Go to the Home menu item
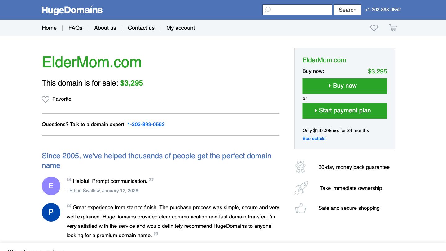The width and height of the screenshot is (446, 251). coord(49,28)
